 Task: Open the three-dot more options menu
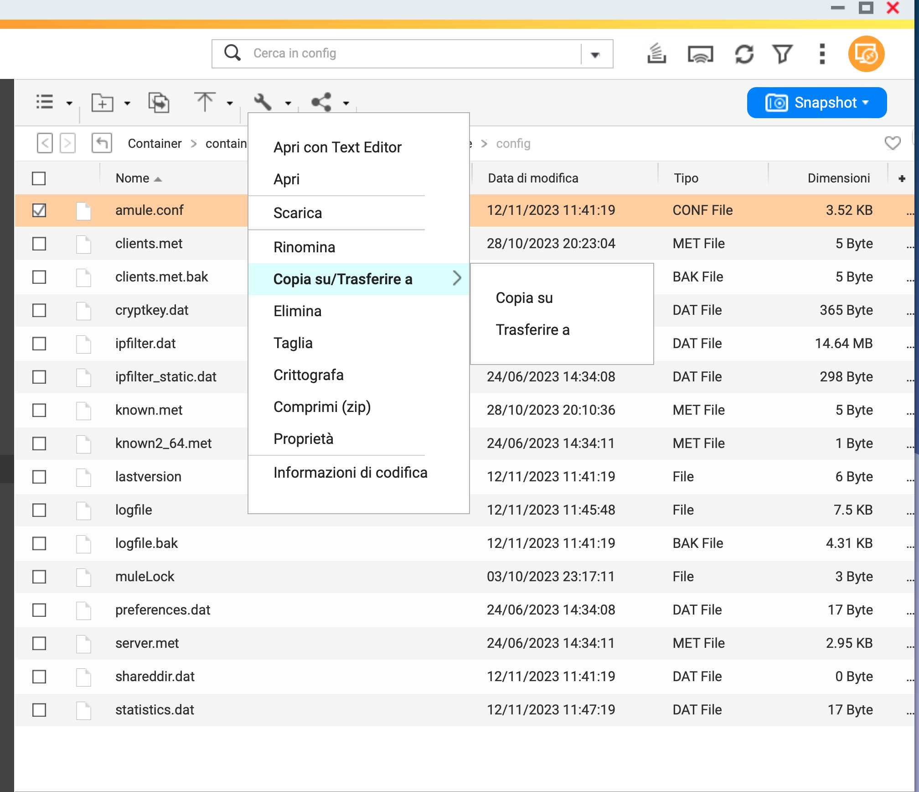(822, 54)
